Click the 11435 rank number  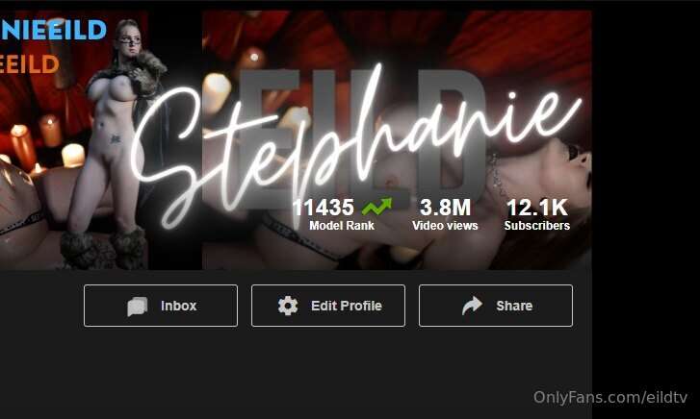pos(323,208)
